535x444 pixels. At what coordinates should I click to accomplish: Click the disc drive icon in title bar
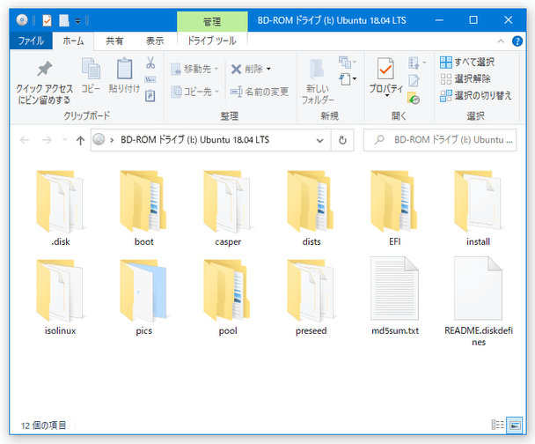(22, 19)
